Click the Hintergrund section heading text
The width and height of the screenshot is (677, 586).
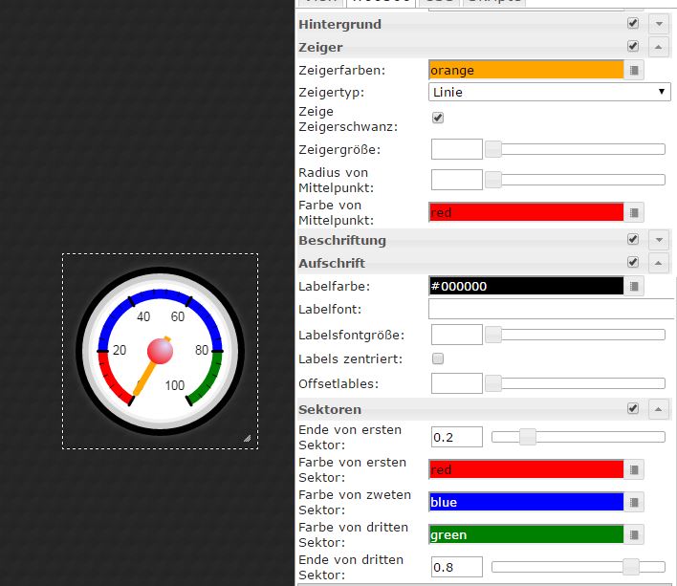click(x=339, y=24)
